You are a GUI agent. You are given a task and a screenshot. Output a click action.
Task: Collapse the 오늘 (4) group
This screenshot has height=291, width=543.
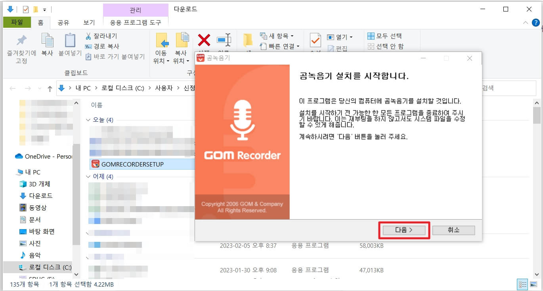pos(87,119)
